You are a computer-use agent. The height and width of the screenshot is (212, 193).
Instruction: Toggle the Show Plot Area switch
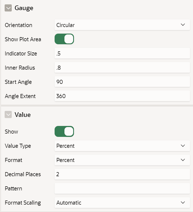coord(64,39)
